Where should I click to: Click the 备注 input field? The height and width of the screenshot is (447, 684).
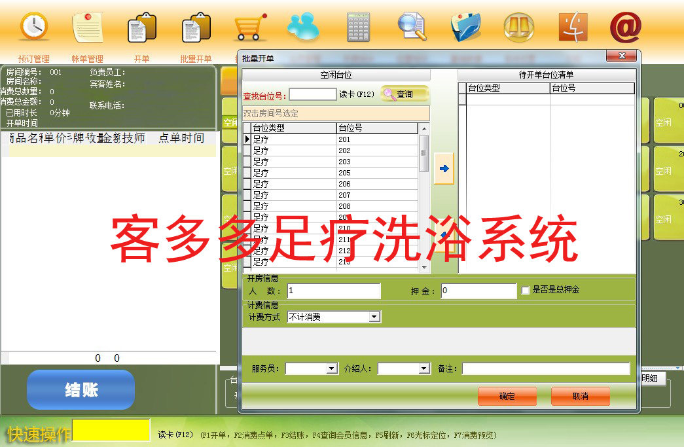tap(546, 369)
